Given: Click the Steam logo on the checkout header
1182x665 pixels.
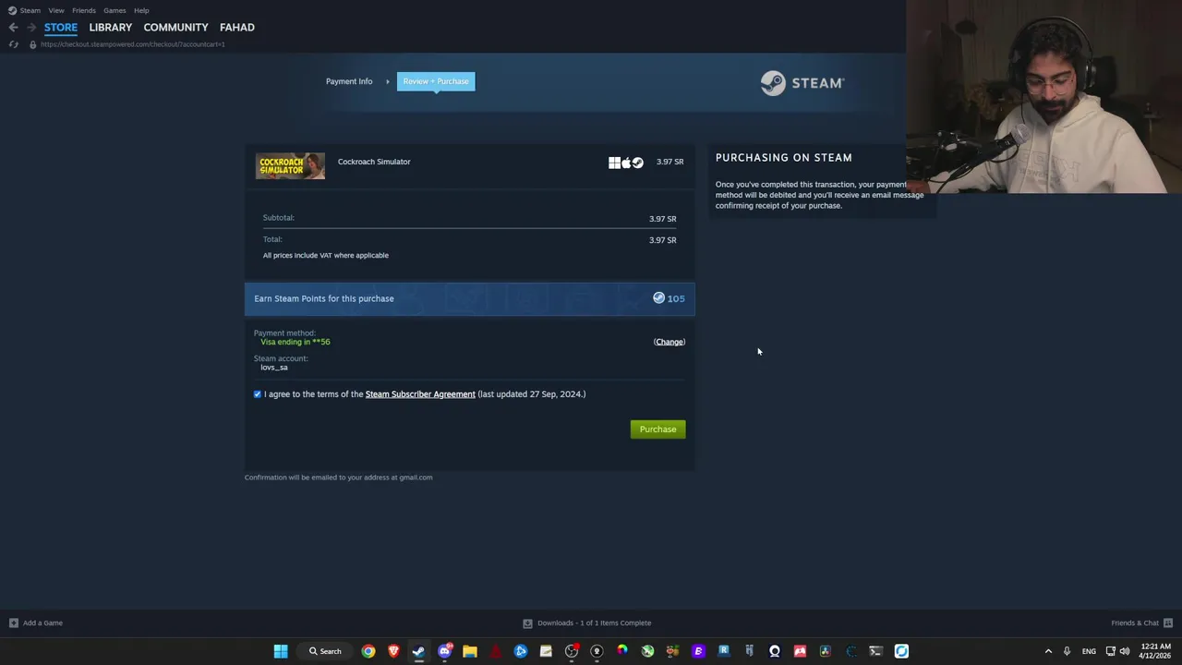Looking at the screenshot, I should click(802, 83).
